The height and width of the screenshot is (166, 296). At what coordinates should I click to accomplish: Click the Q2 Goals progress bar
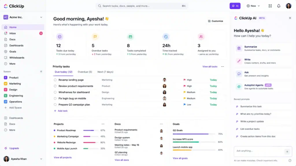click(x=194, y=134)
